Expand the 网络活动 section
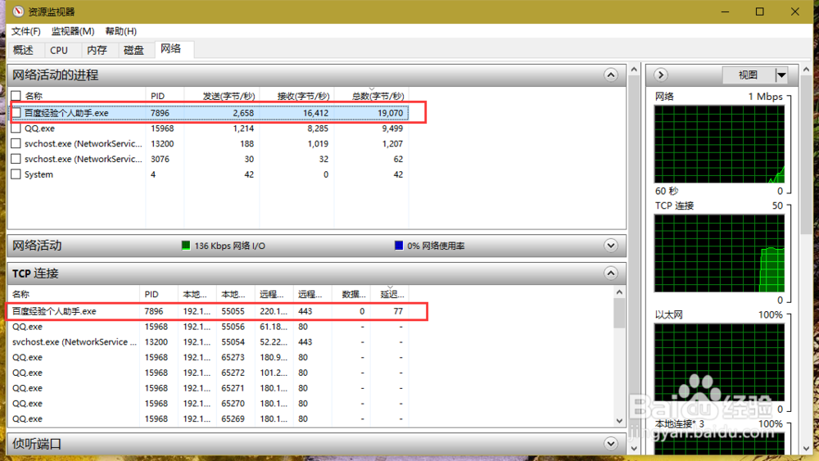Screen dimensions: 819x461 point(611,246)
